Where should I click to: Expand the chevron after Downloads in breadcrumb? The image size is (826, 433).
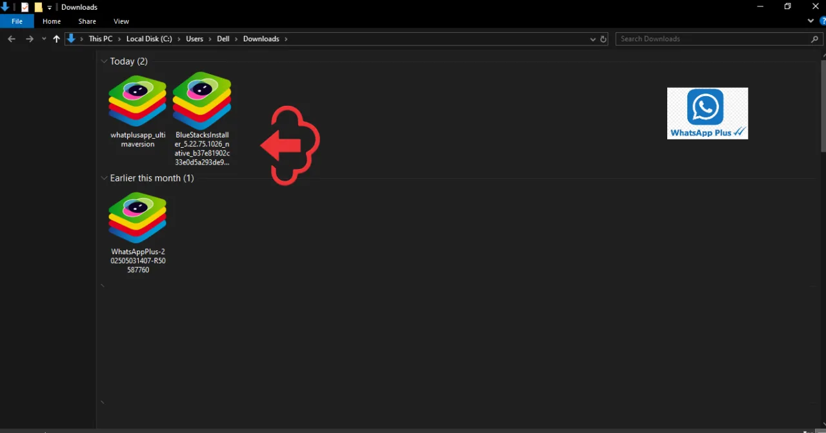point(286,39)
